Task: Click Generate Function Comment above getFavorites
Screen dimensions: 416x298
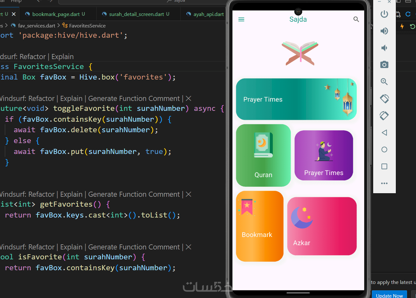Action: [x=134, y=194]
